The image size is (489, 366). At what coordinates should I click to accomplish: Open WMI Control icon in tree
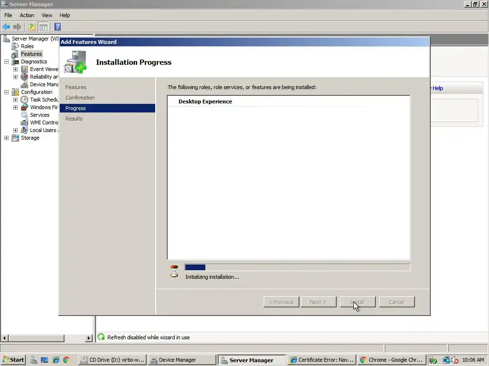click(x=24, y=122)
